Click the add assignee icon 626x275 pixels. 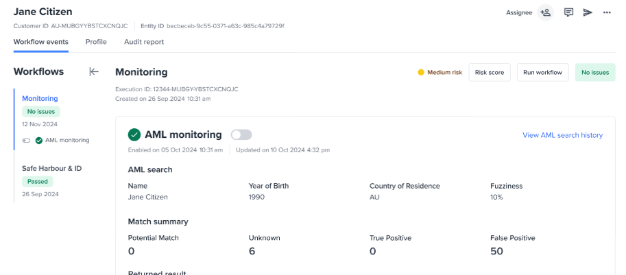[546, 12]
